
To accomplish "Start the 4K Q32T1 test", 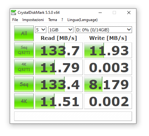I will tap(24, 67).
